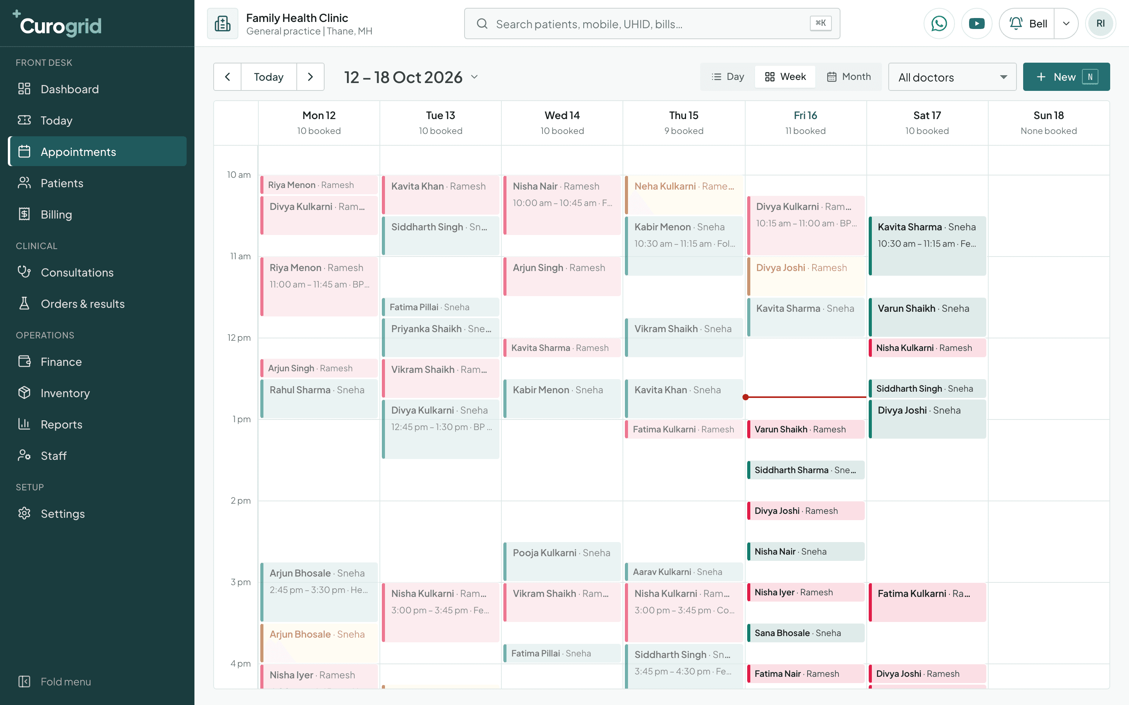The width and height of the screenshot is (1129, 705).
Task: Open Fatima Kulkarni Saturday 3 pm appointment
Action: (x=928, y=602)
